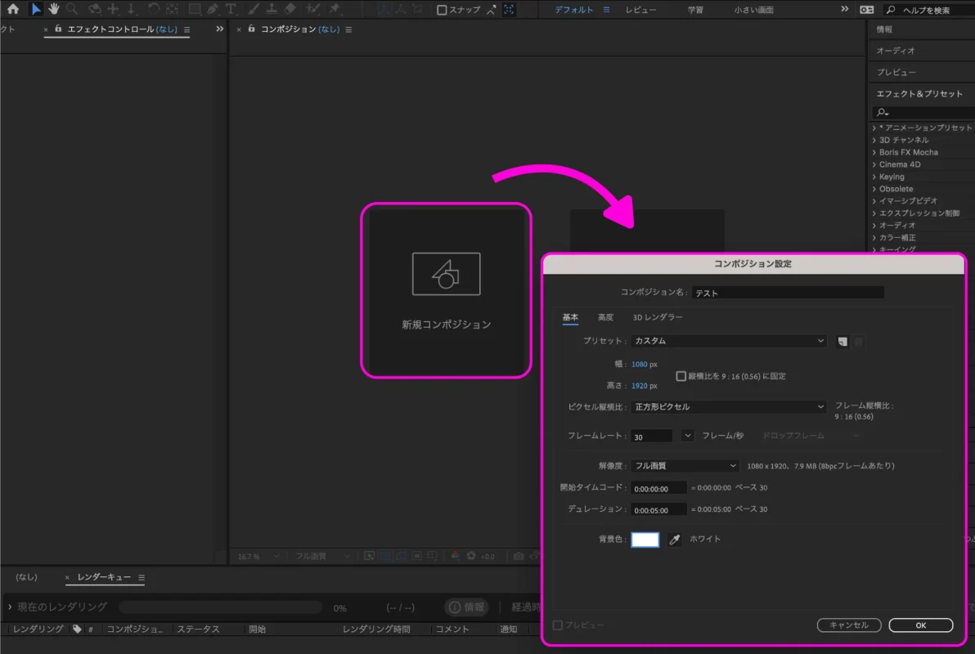Click the コンポジション名 input field
975x654 pixels.
coord(788,293)
